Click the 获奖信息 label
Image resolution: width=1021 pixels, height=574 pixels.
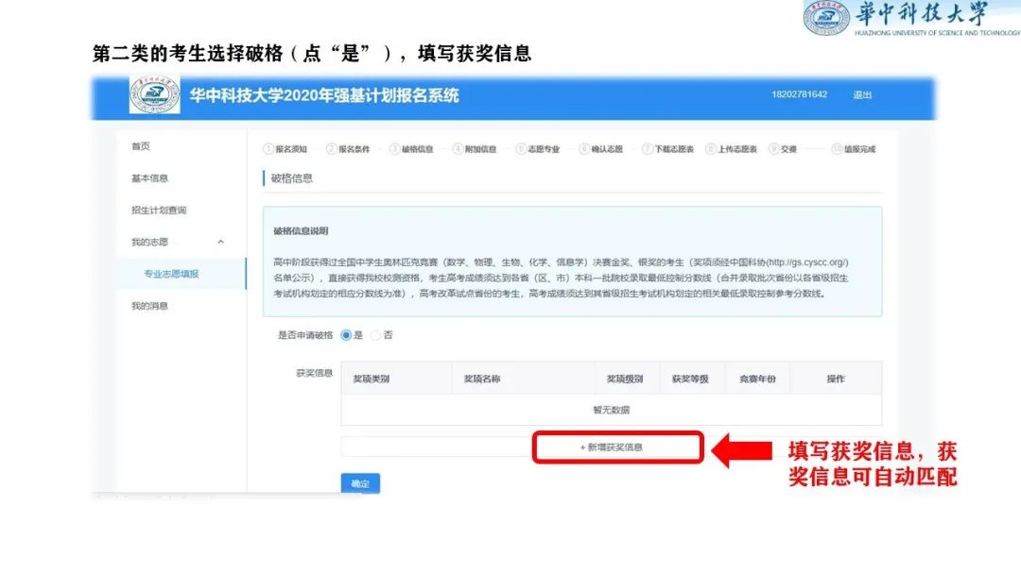314,373
